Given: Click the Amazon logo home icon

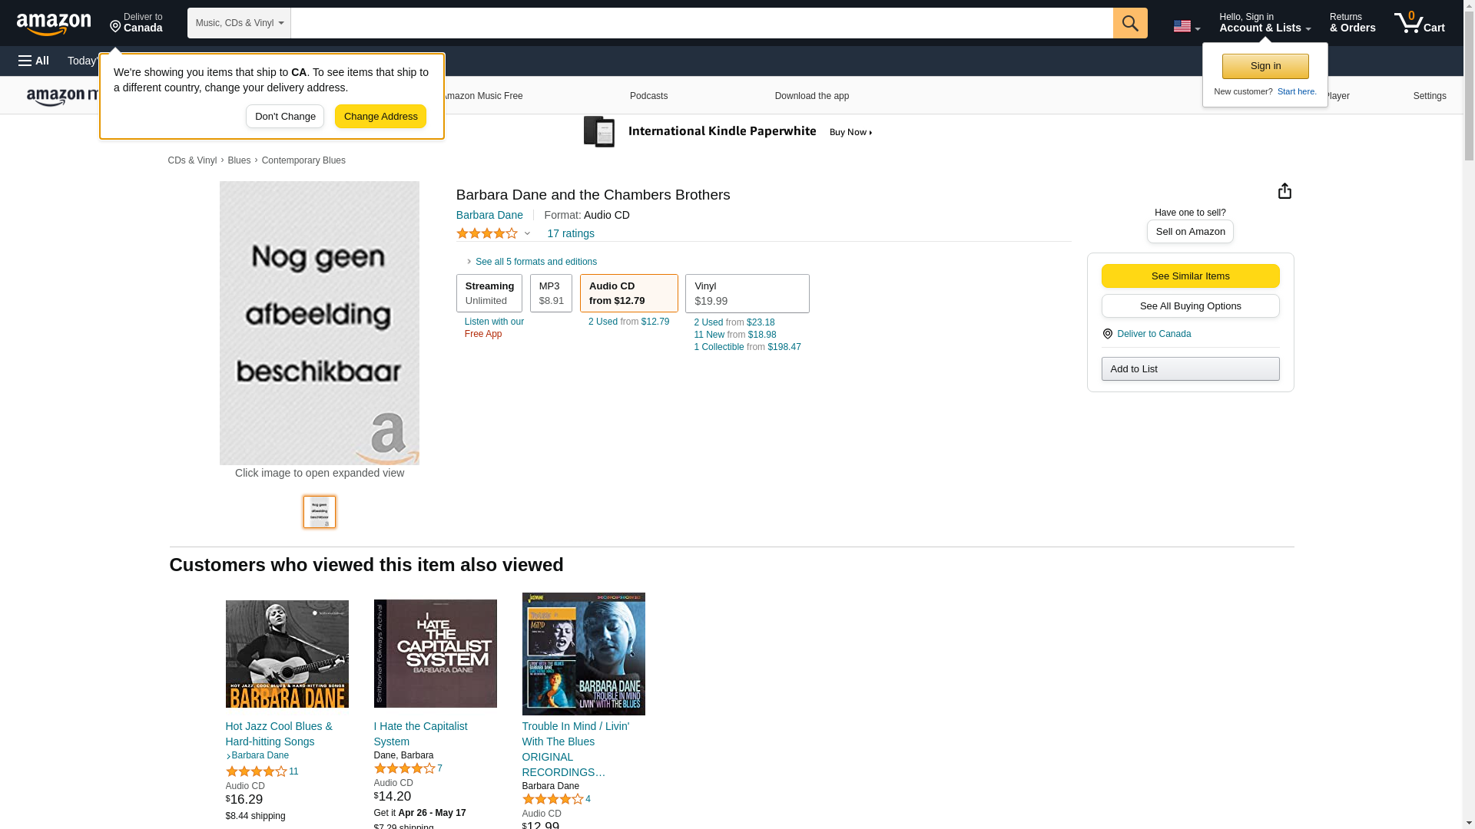Looking at the screenshot, I should pos(54,25).
